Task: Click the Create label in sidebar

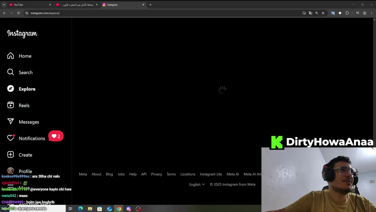Action: click(26, 155)
